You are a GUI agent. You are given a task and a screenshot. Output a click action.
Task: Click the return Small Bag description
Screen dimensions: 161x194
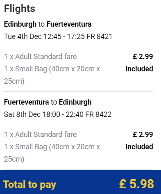click(x=52, y=153)
